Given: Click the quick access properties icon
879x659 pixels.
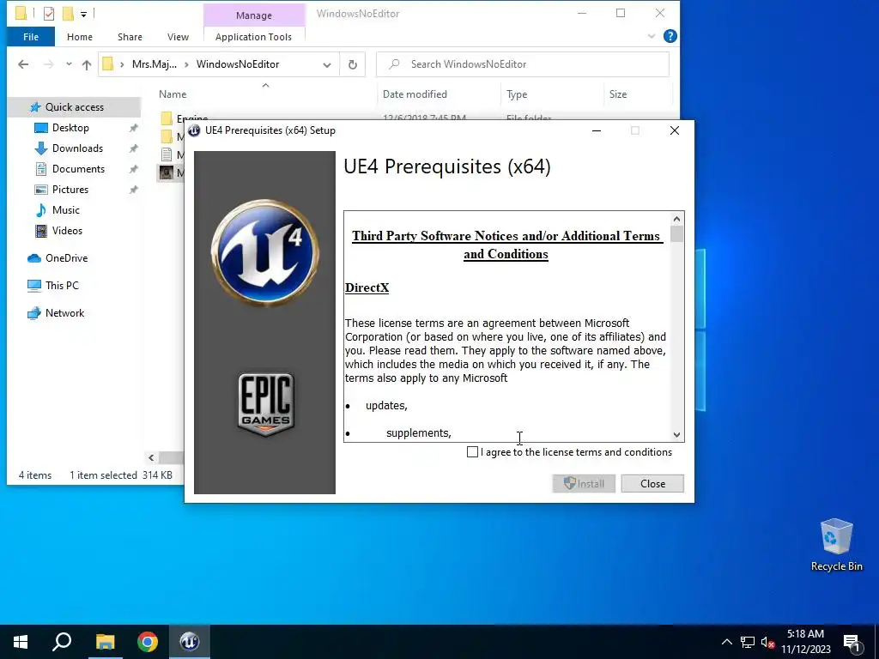Looking at the screenshot, I should tap(49, 14).
